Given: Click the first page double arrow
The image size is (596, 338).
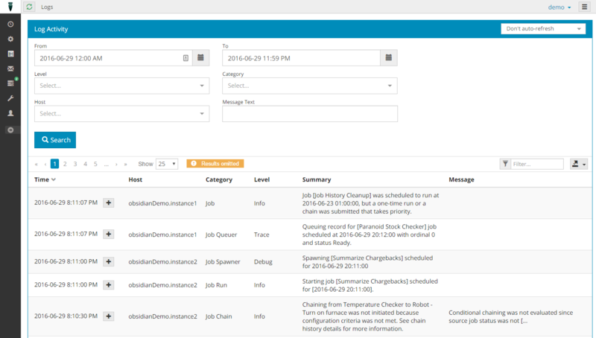Looking at the screenshot, I should click(x=36, y=164).
